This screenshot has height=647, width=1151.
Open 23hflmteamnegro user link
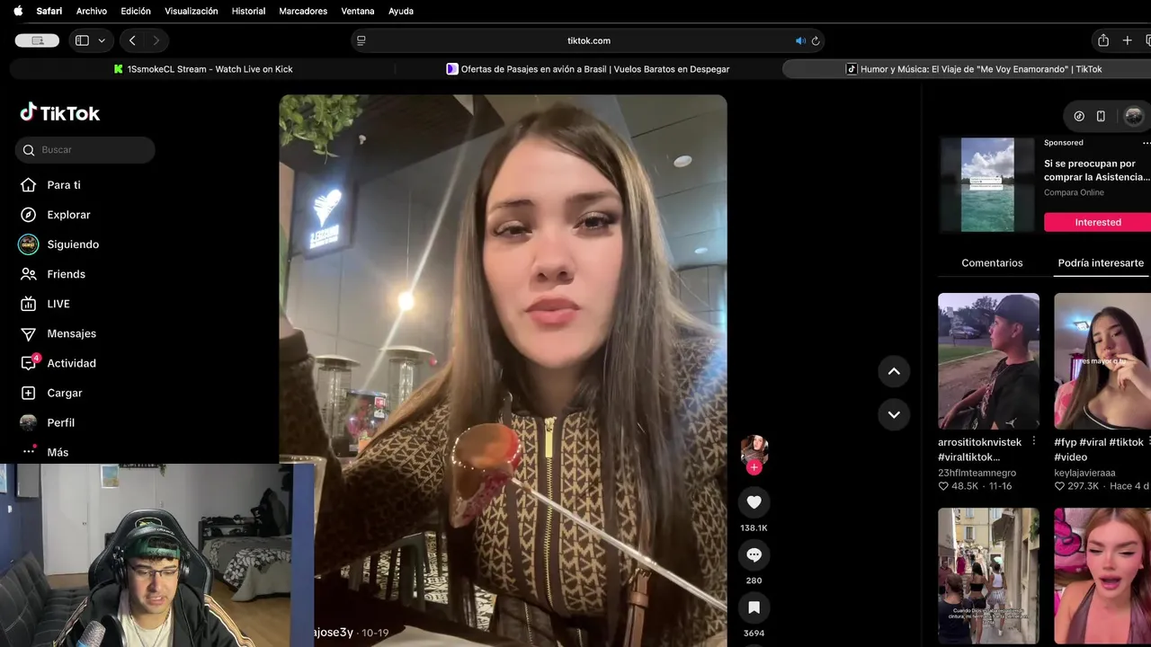977,473
